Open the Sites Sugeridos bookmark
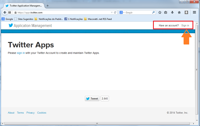The height and width of the screenshot is (126, 200). (24, 19)
